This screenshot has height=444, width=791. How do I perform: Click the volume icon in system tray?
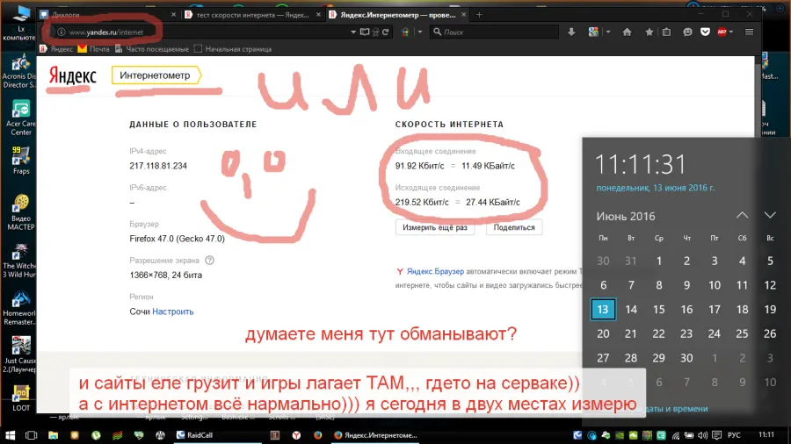(x=703, y=435)
